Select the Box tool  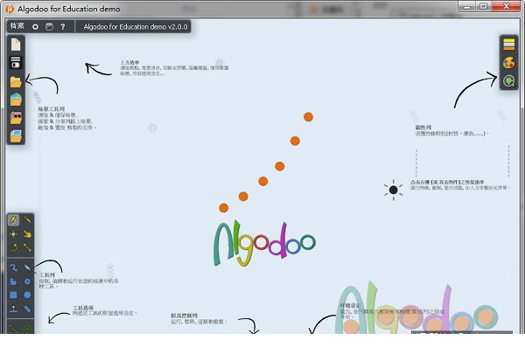(13, 295)
